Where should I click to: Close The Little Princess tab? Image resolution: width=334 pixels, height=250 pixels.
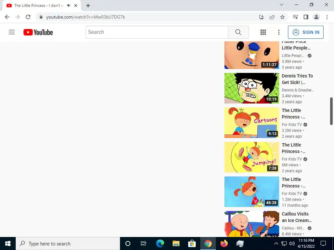point(76,6)
